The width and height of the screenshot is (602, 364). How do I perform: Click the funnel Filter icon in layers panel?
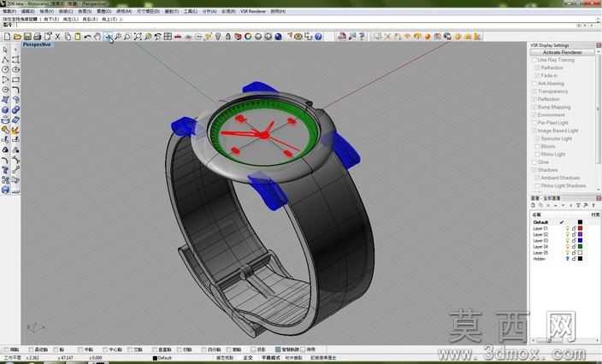tap(578, 206)
